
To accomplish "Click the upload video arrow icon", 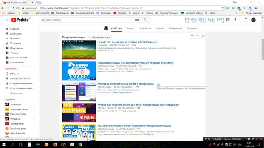I will coord(235,20).
